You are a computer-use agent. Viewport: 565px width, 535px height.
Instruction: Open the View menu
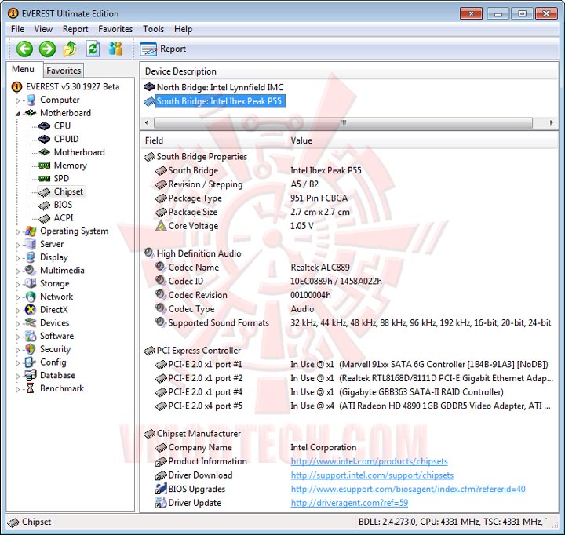(43, 29)
